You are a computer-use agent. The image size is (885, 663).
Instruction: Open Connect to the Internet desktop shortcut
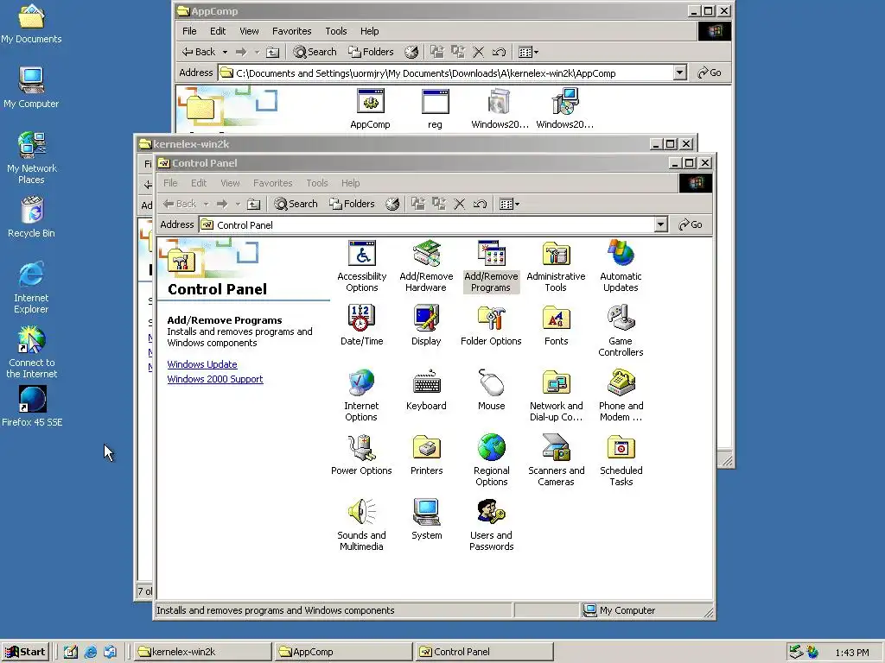click(x=32, y=353)
